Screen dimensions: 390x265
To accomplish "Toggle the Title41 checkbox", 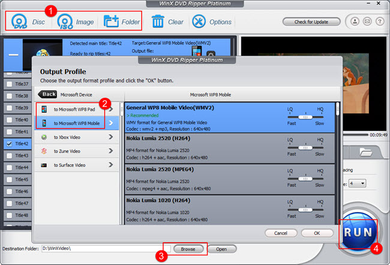I will click(x=10, y=132).
